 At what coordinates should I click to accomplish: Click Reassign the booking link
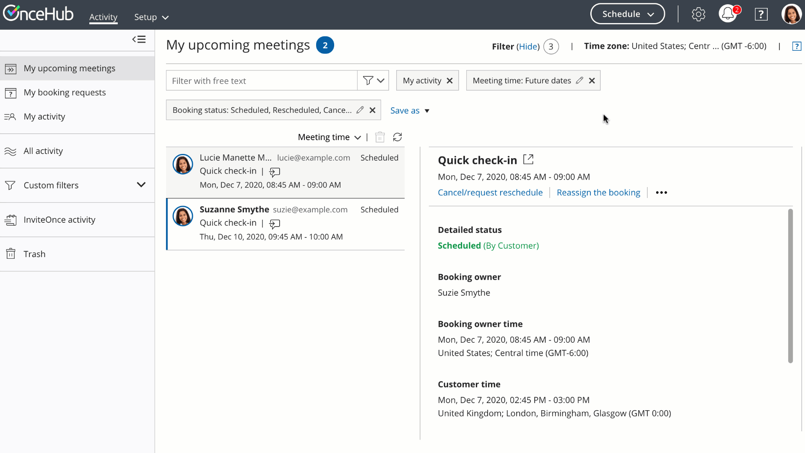598,193
